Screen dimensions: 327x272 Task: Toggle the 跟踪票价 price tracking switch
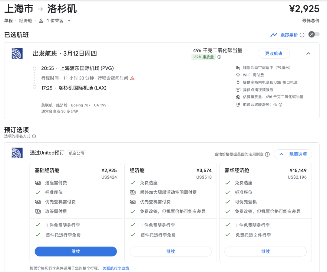pos(314,34)
